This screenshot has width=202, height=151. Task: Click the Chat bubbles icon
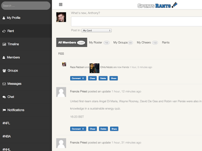4,97
